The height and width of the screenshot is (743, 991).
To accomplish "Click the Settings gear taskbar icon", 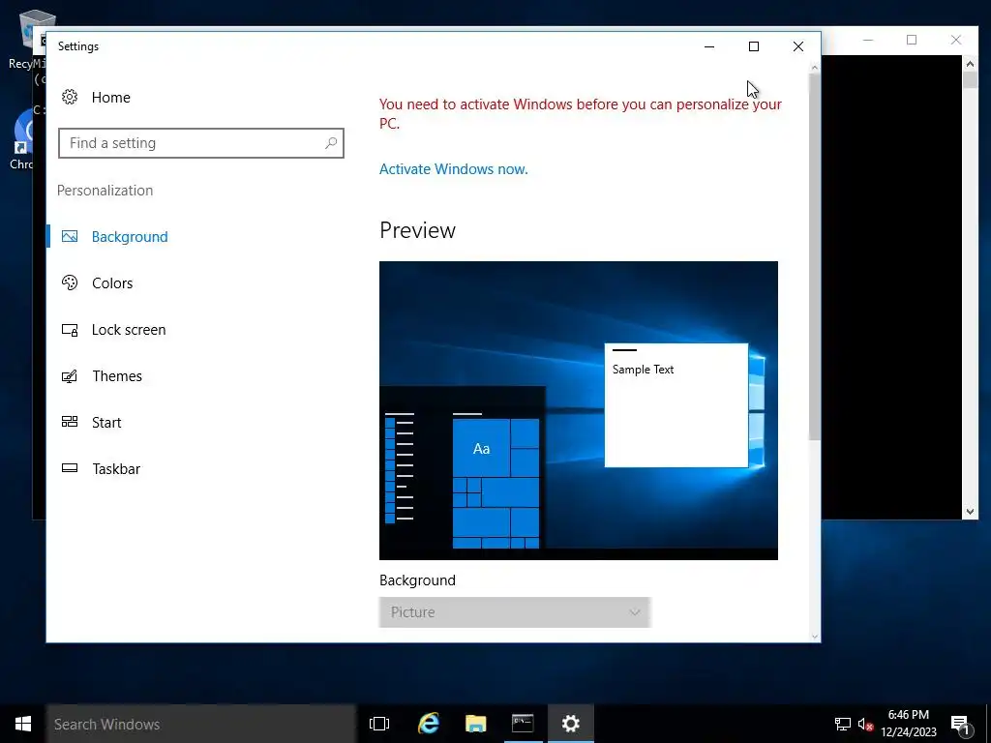I will (x=571, y=724).
